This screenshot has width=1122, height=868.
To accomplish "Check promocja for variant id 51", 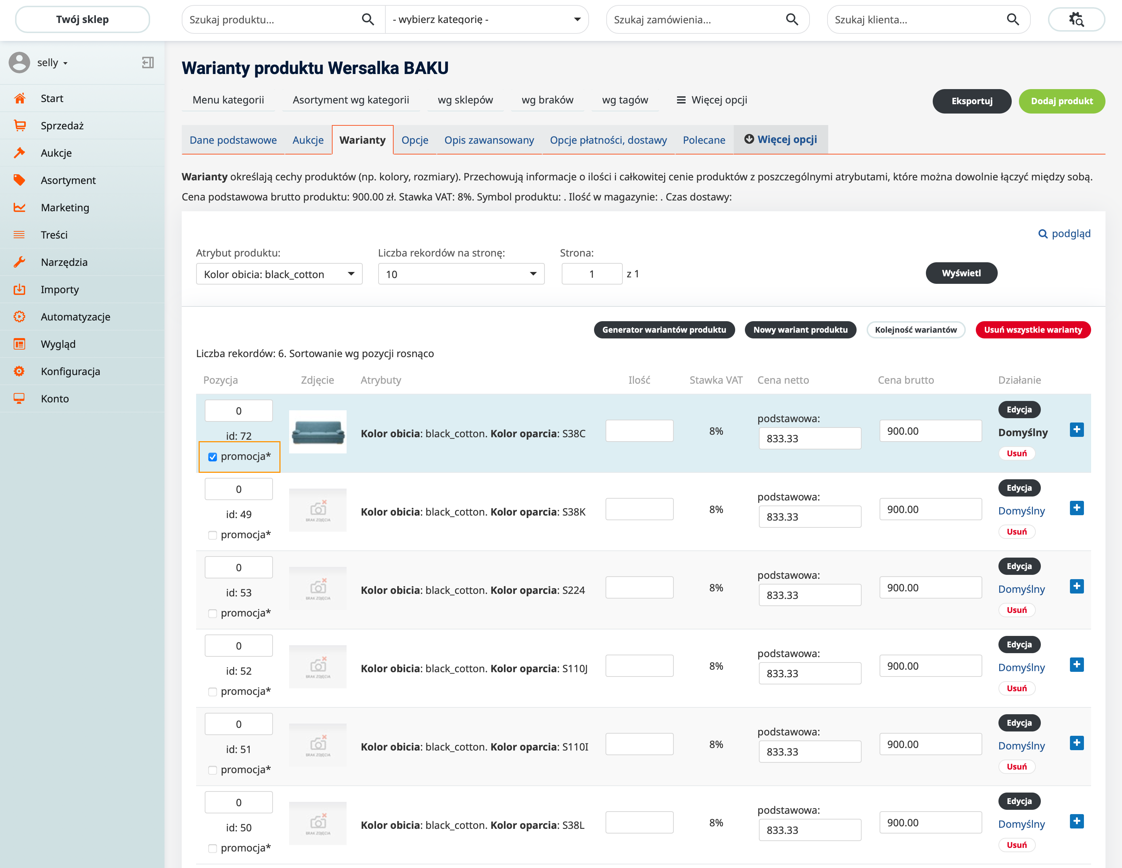I will pos(212,770).
